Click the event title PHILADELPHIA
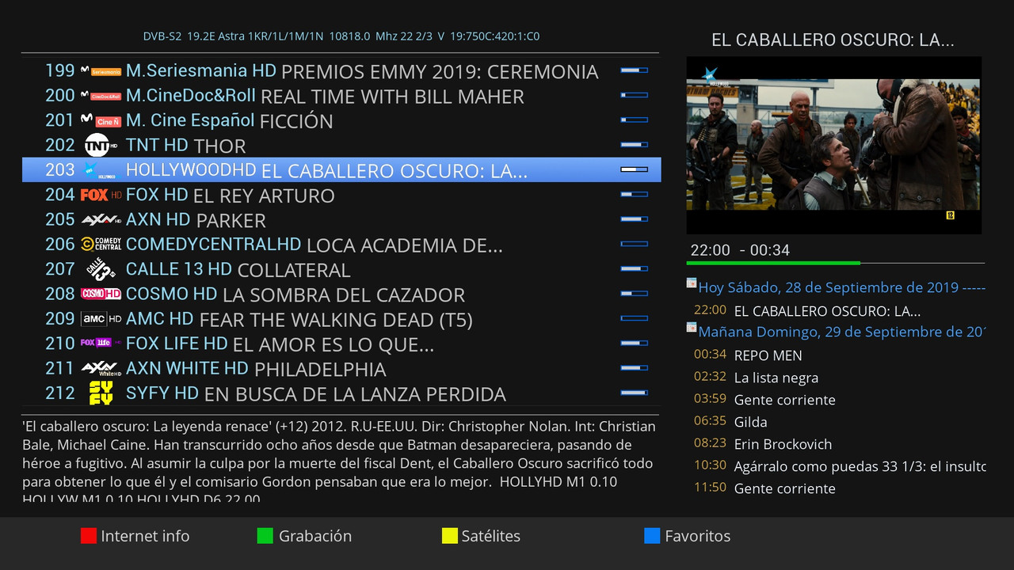 [x=320, y=370]
